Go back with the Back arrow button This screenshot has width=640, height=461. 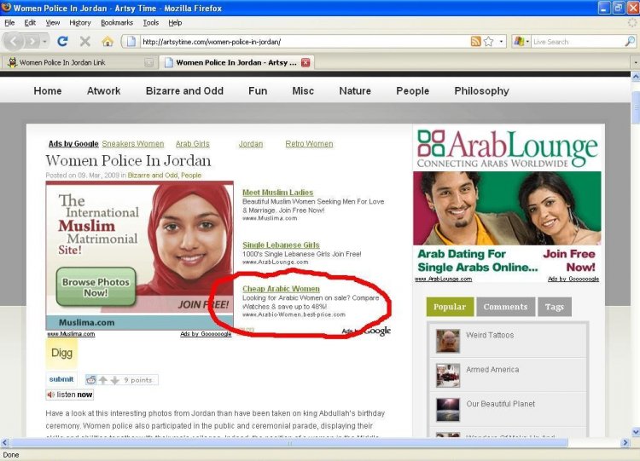point(14,42)
